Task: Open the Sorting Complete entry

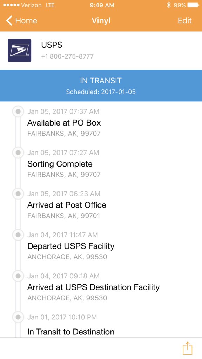Action: 101,164
